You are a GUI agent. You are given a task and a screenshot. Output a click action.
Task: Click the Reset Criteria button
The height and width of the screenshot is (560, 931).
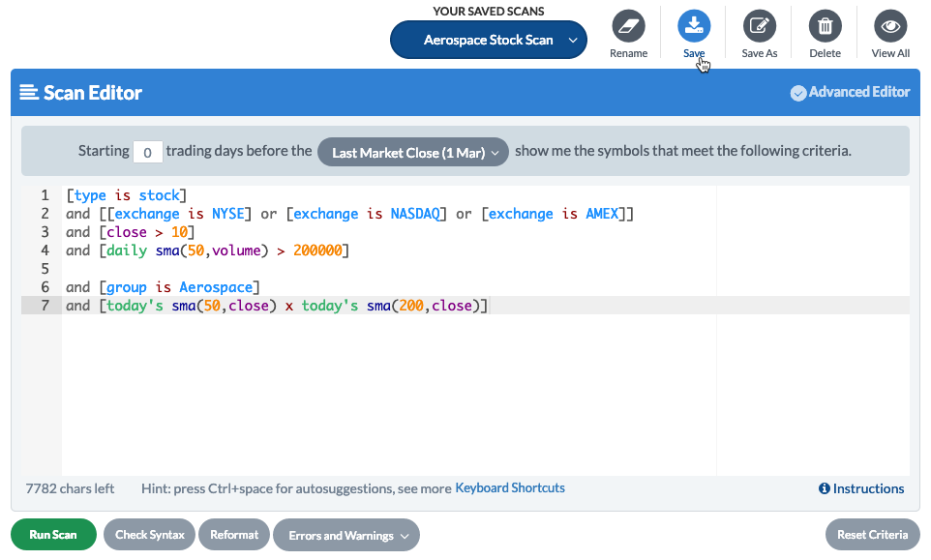(872, 535)
